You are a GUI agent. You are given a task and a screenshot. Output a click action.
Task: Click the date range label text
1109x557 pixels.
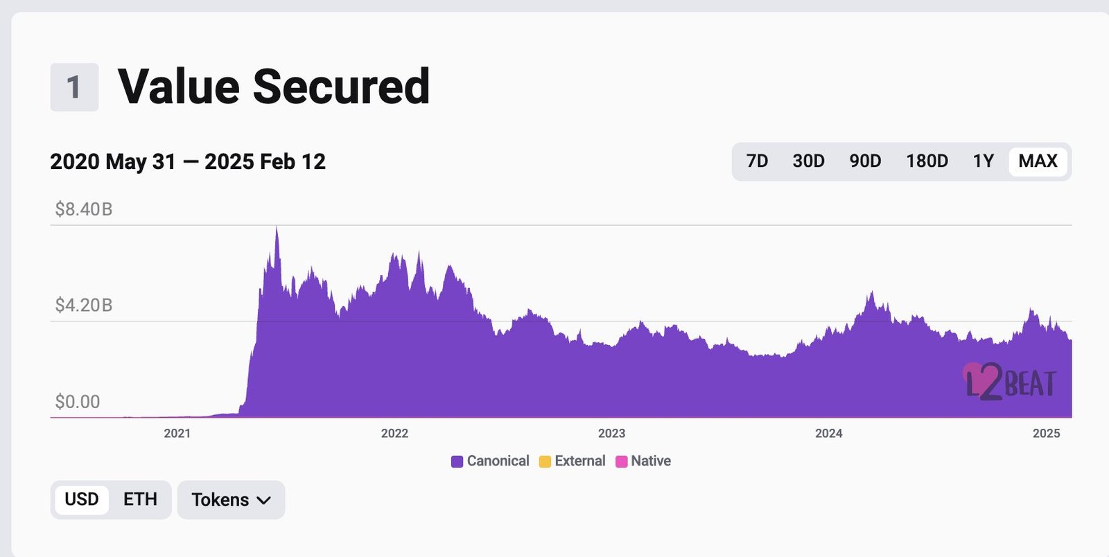[x=189, y=161]
